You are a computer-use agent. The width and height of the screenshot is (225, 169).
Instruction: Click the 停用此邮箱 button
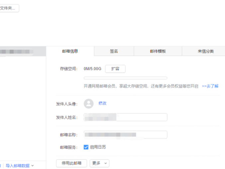tap(71, 163)
